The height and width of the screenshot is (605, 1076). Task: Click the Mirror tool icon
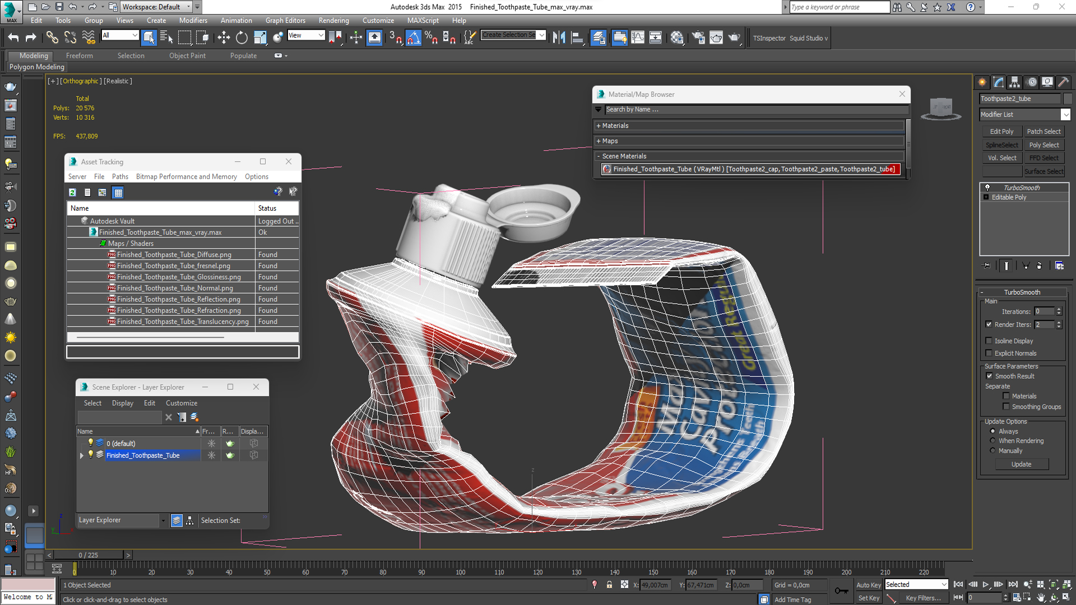click(x=559, y=38)
